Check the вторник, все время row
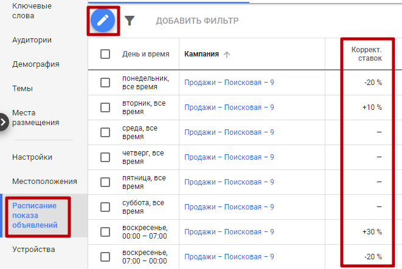Screen dimensions: 402x269 click(x=105, y=107)
